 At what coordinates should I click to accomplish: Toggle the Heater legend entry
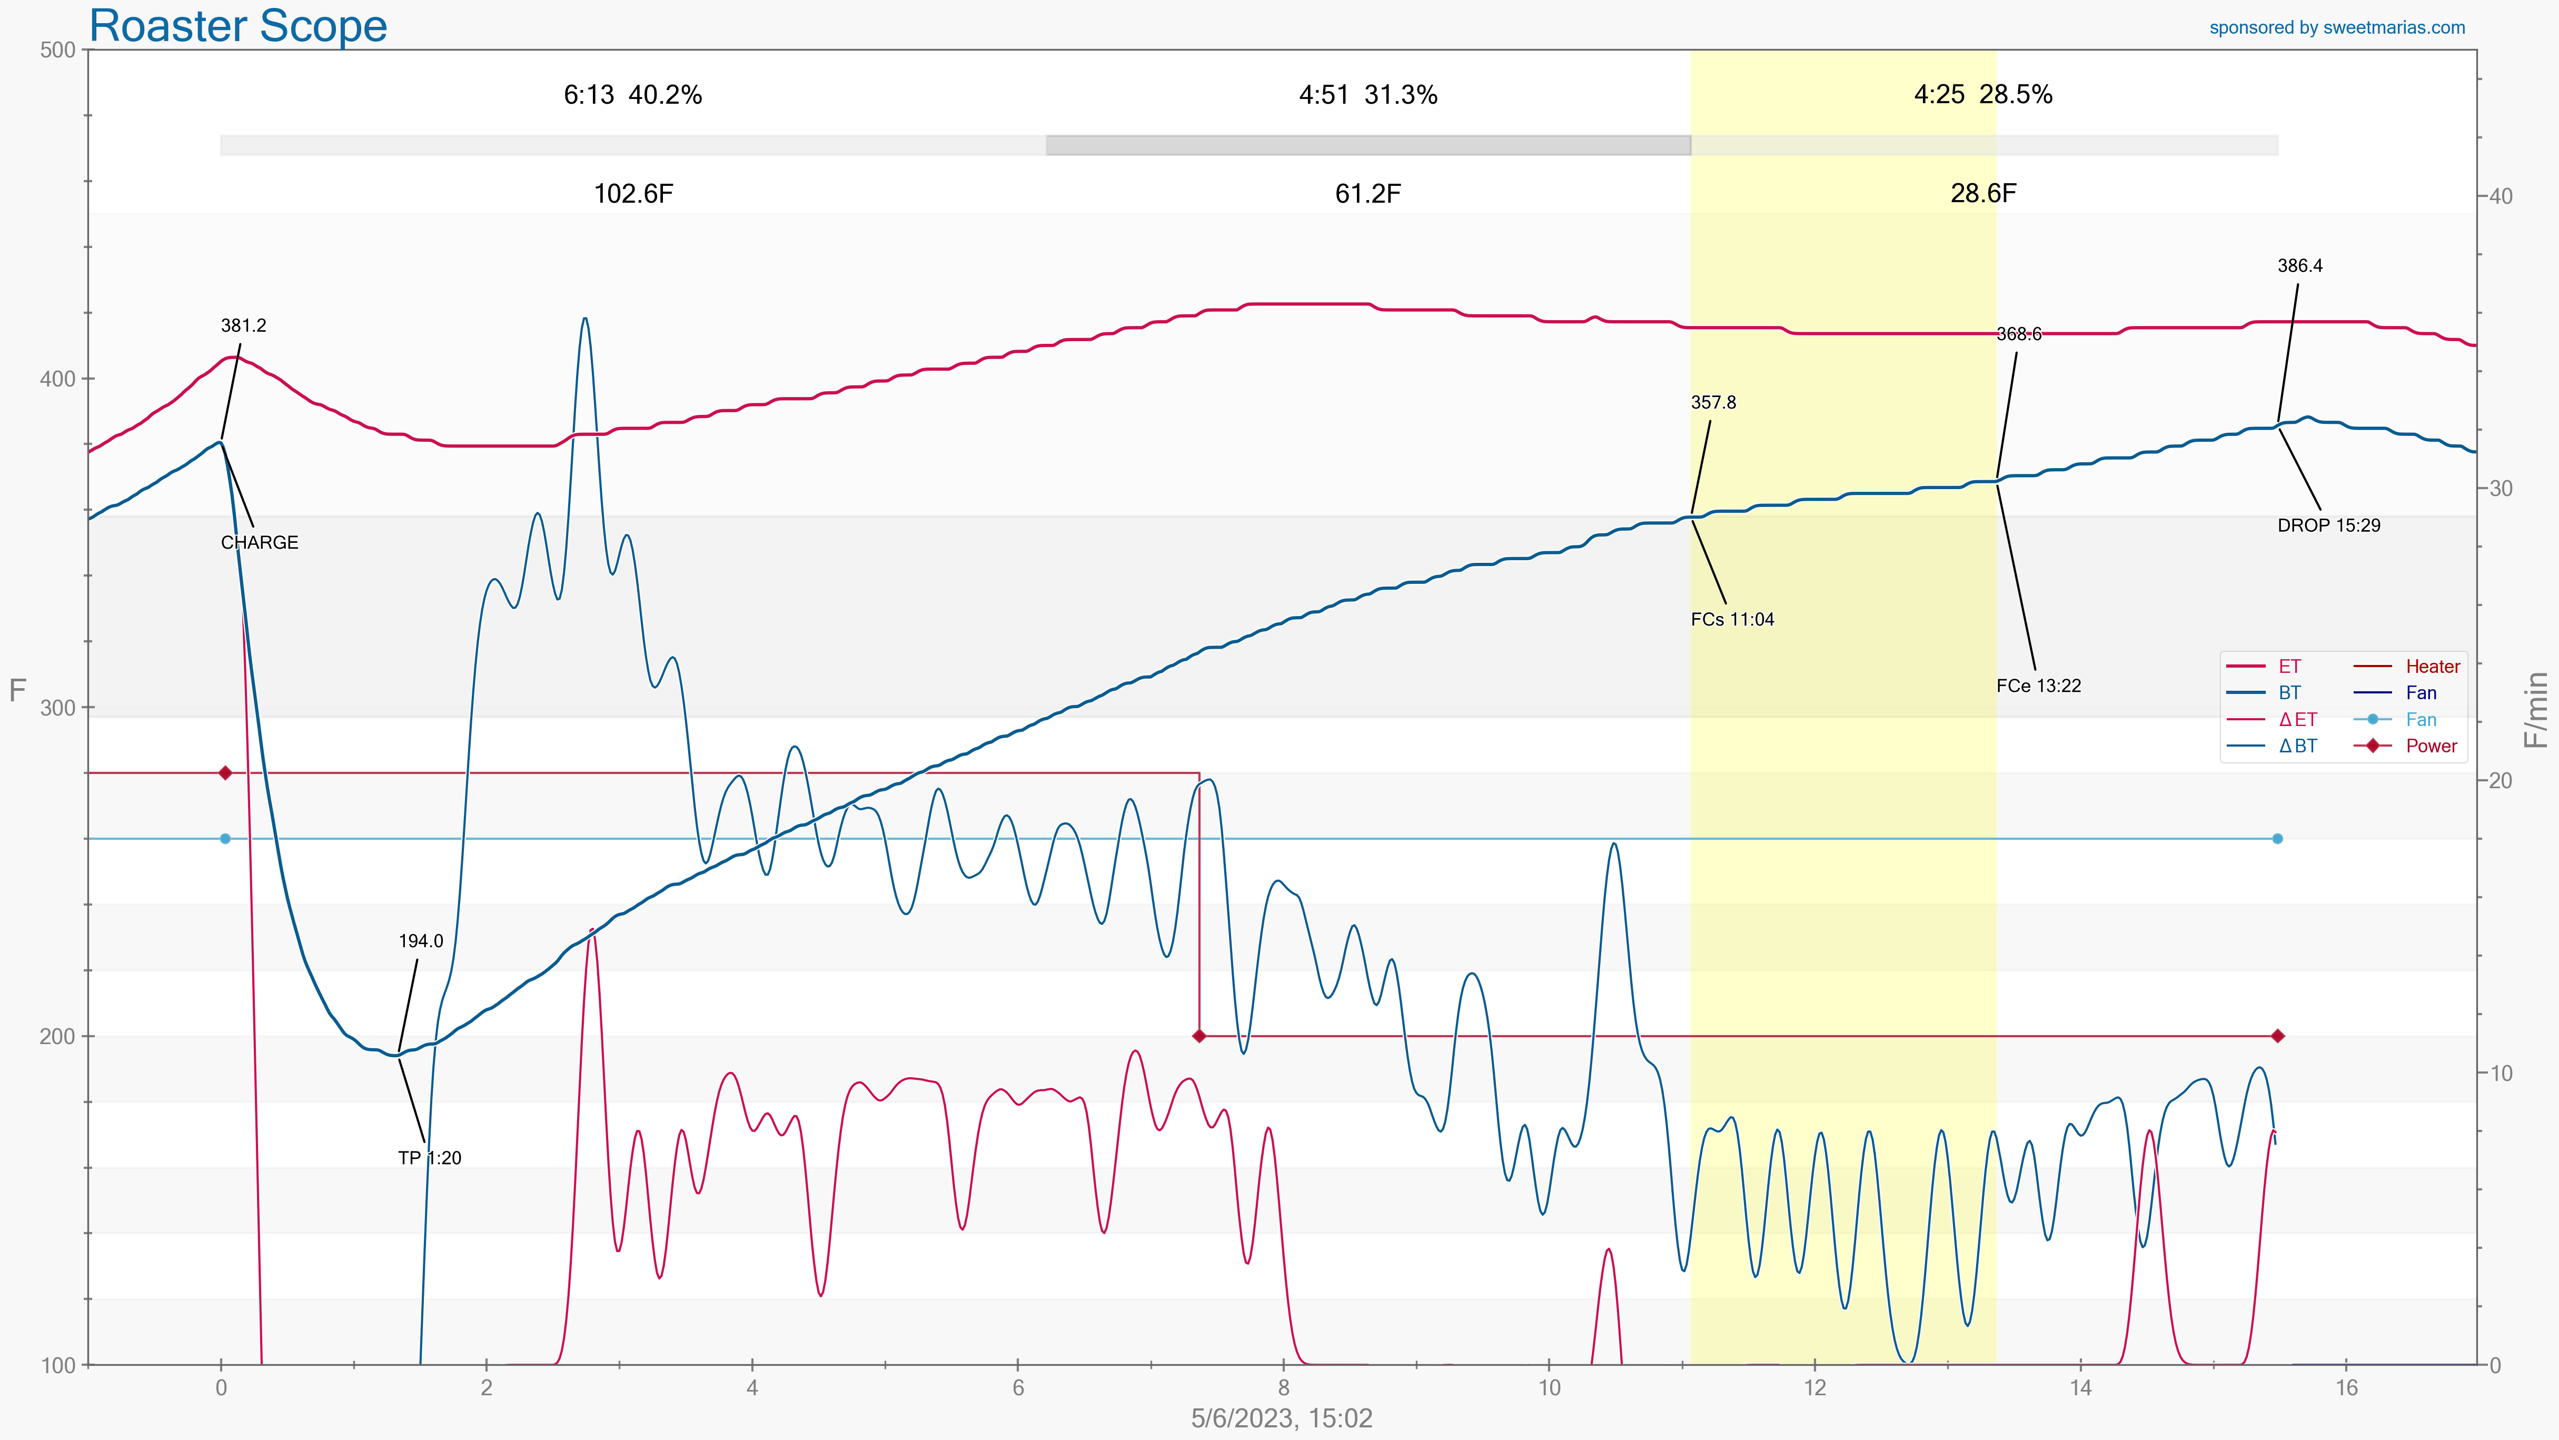[2432, 667]
